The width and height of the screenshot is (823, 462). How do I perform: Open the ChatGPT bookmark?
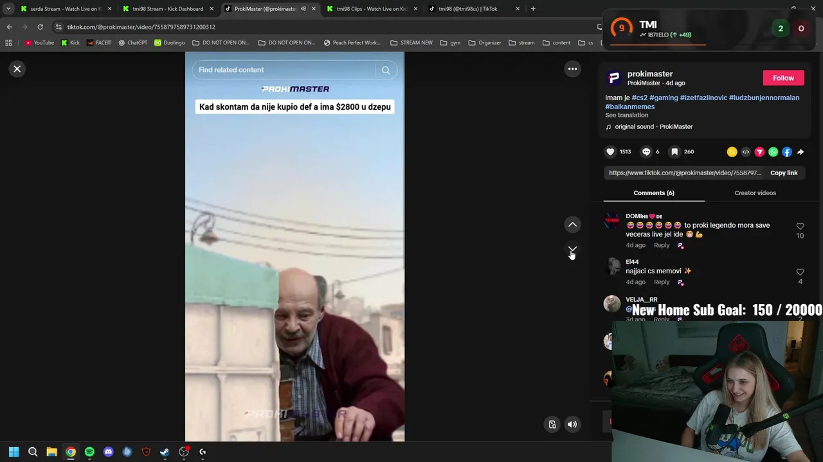[x=133, y=43]
